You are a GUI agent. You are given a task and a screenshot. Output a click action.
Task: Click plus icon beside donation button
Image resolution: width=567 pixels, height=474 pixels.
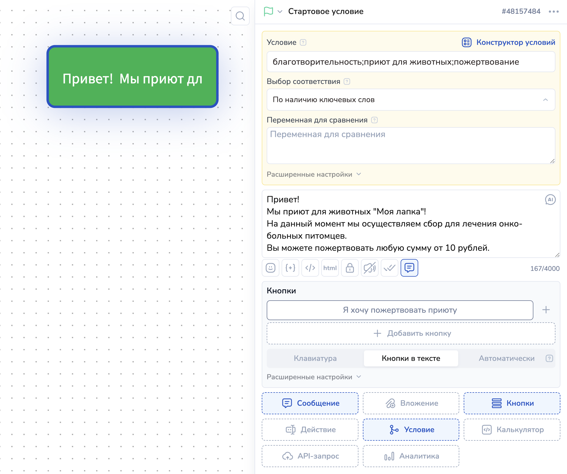[546, 310]
